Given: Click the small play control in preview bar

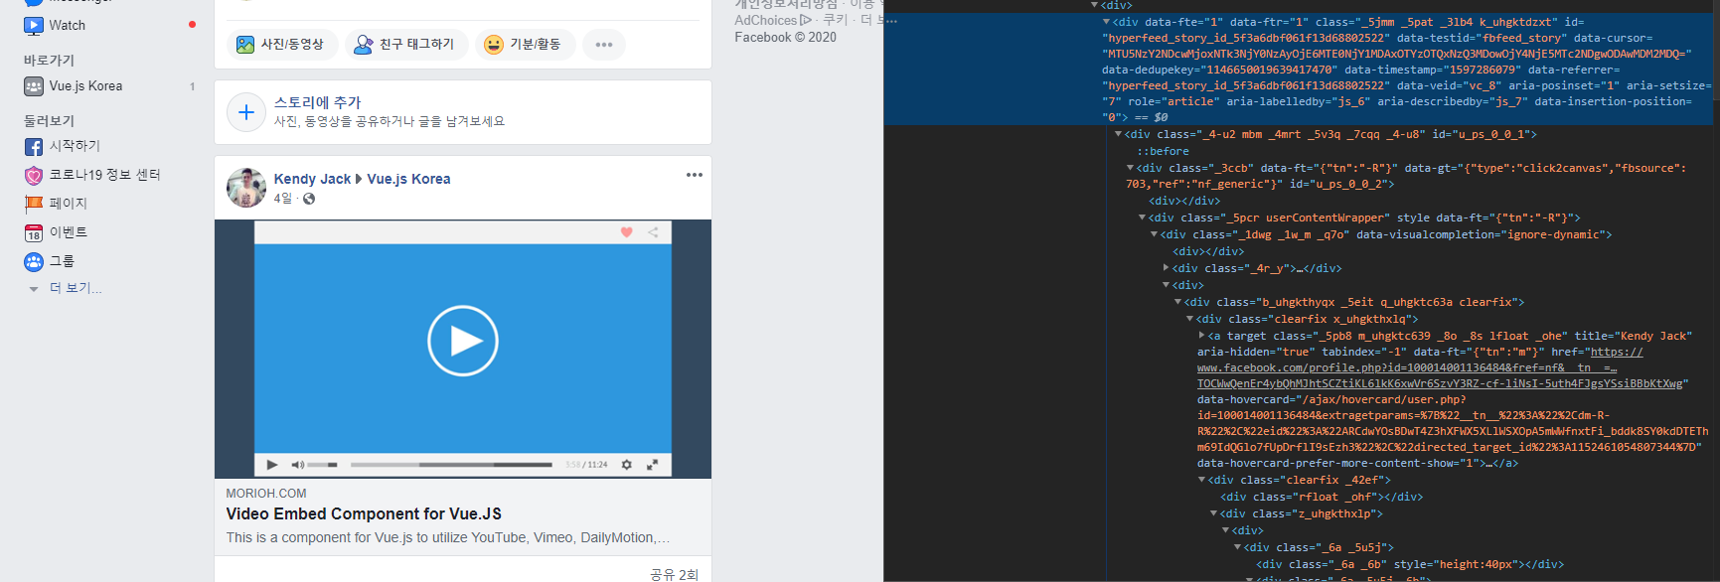Looking at the screenshot, I should [272, 465].
